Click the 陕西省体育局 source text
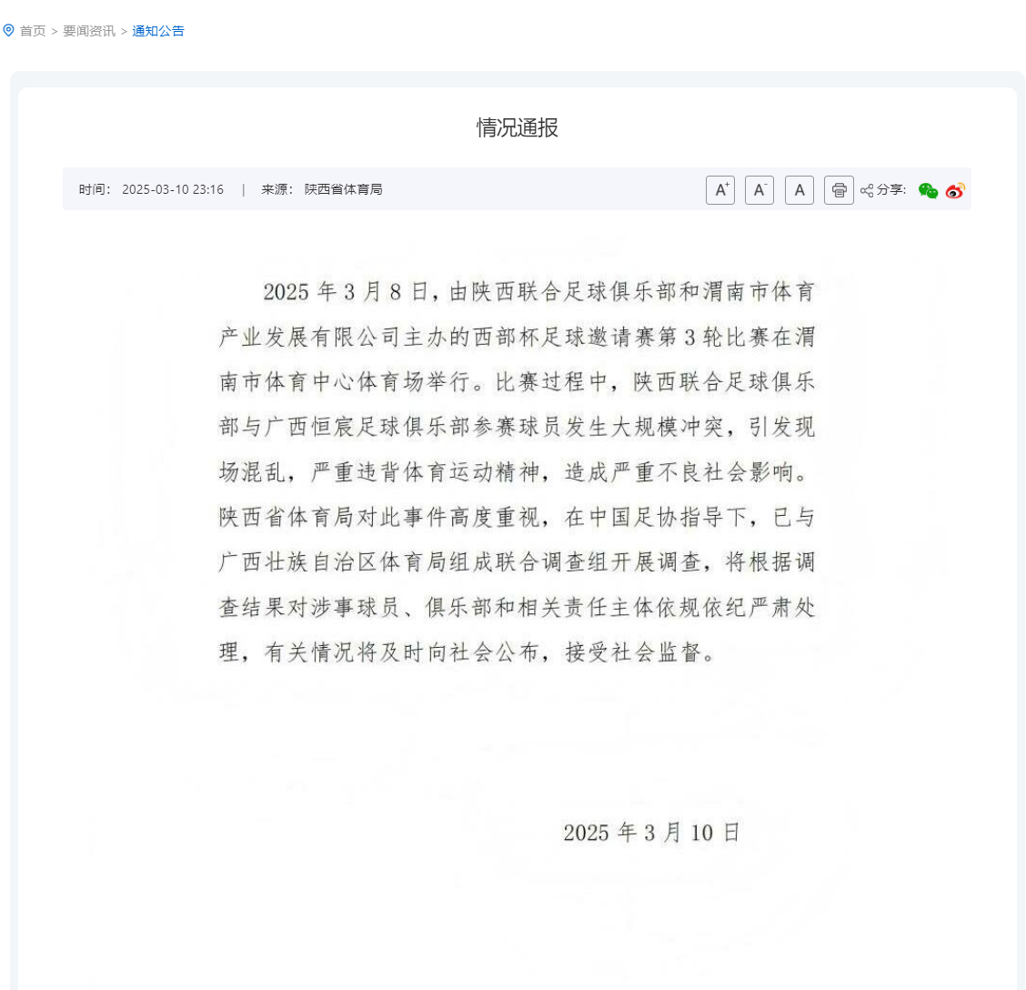Viewport: 1026px width, 990px height. tap(344, 189)
